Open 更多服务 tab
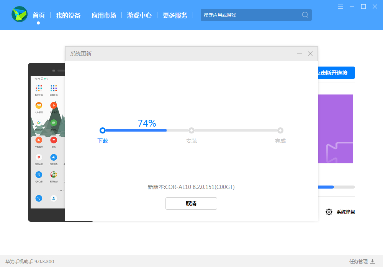 (175, 15)
